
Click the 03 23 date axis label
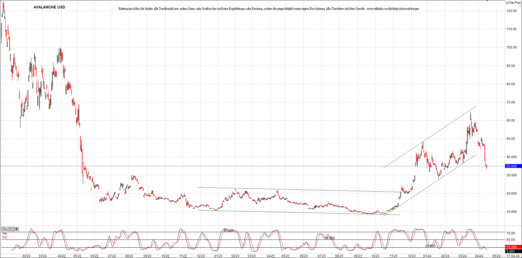(252, 256)
